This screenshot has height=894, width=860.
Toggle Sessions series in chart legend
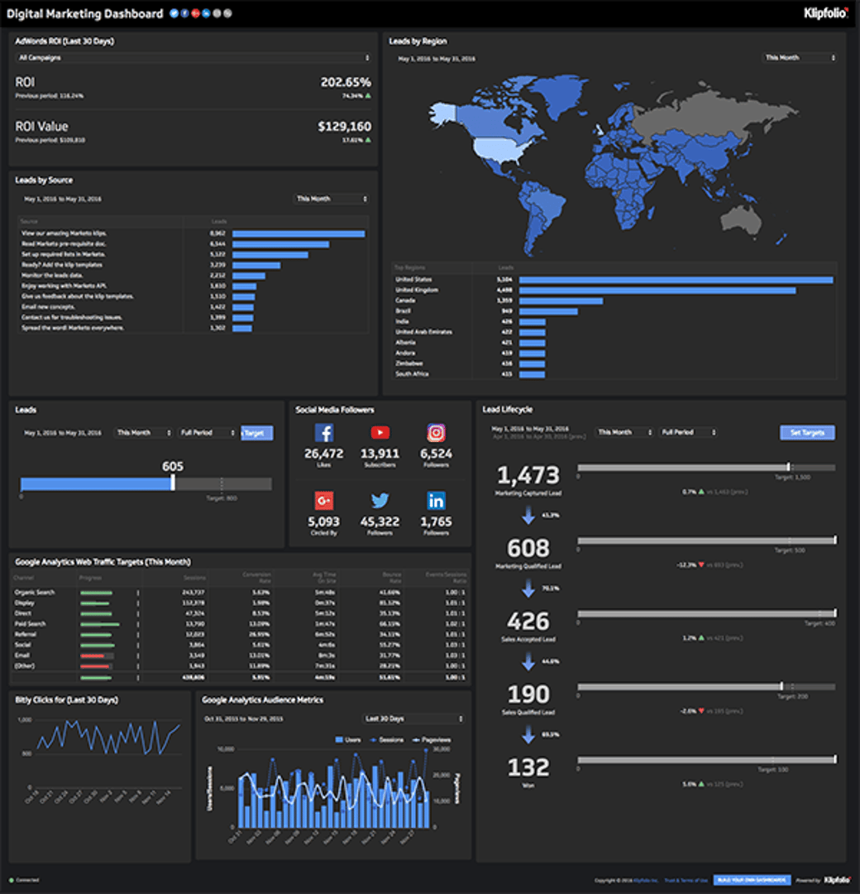(x=386, y=739)
